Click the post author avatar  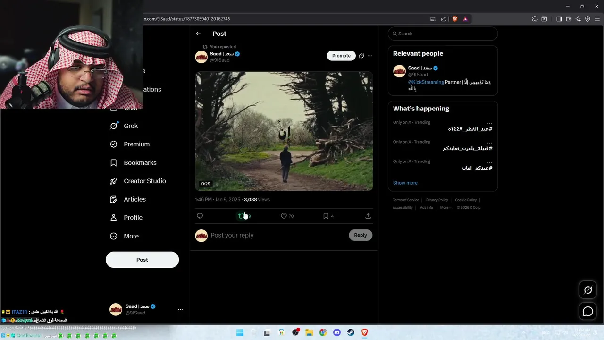pyautogui.click(x=201, y=57)
